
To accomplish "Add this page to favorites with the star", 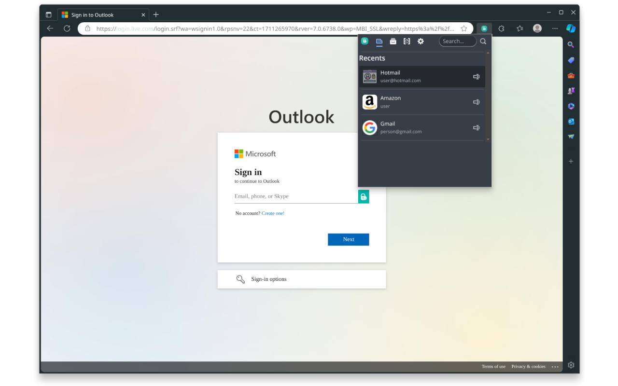I will (x=464, y=28).
